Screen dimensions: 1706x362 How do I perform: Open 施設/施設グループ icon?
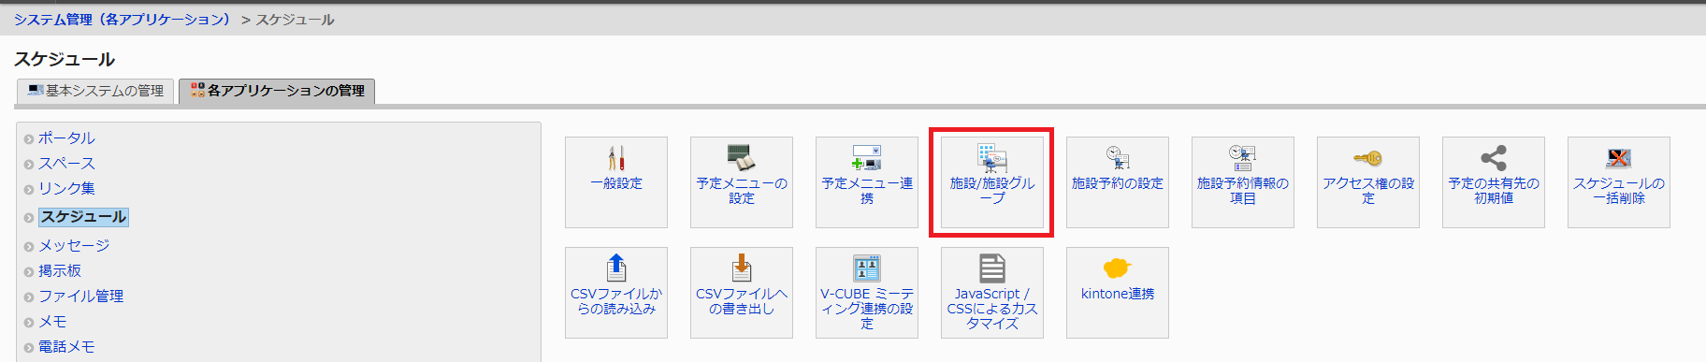click(x=992, y=157)
